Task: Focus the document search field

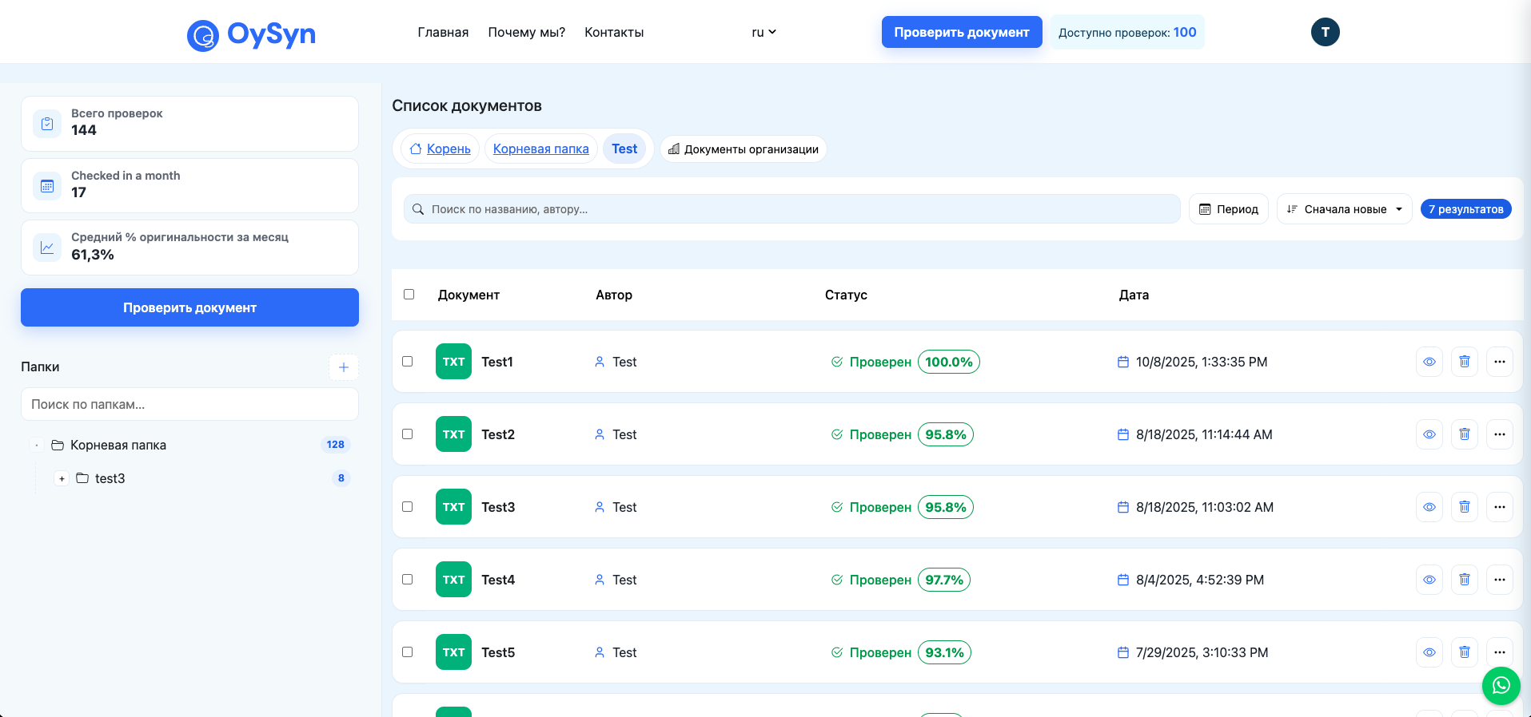Action: point(791,209)
